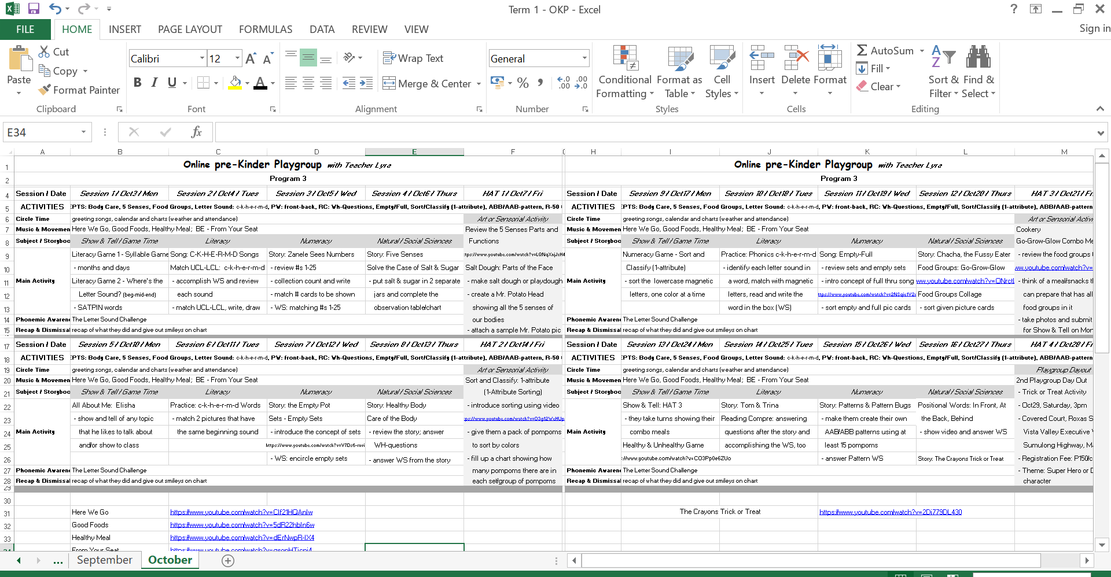Toggle Middle Align vertical alignment
Image resolution: width=1111 pixels, height=577 pixels.
tap(308, 57)
